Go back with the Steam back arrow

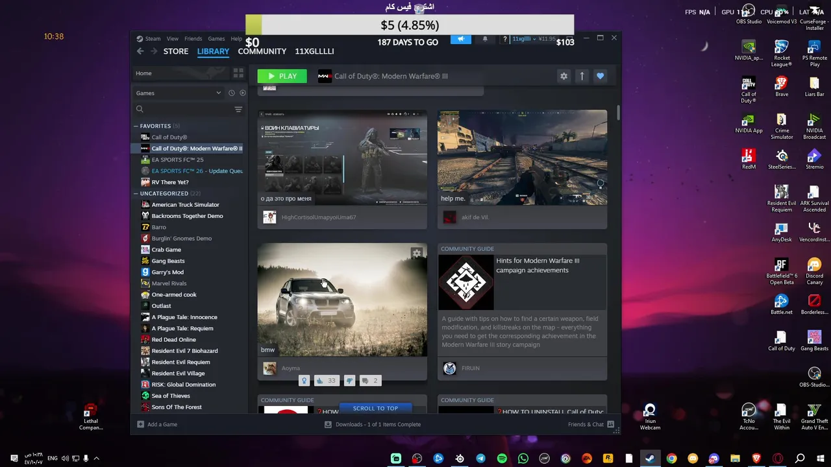point(140,51)
